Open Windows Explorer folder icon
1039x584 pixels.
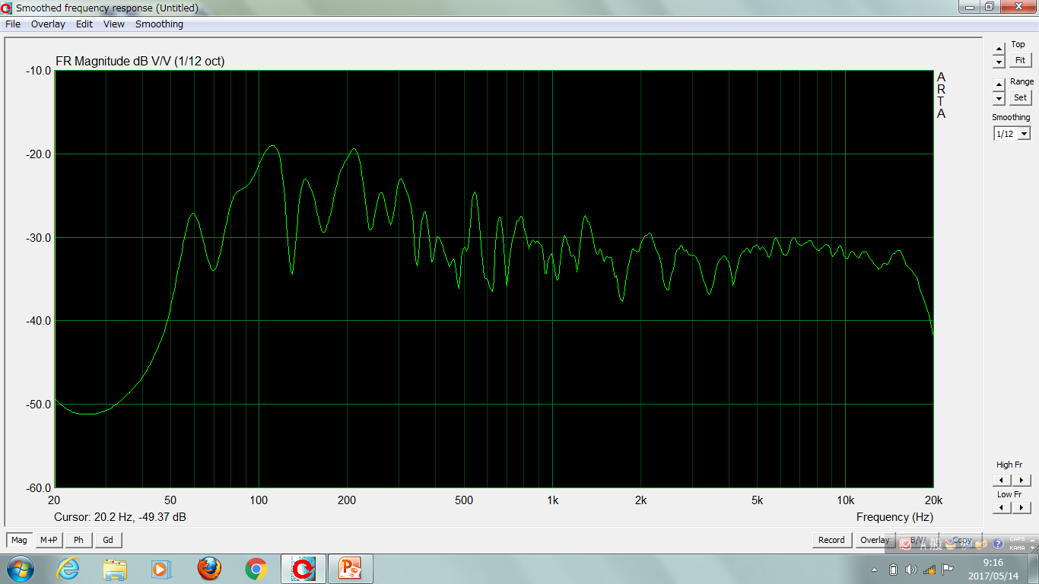click(x=115, y=568)
